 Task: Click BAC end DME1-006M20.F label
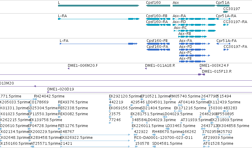coord(83,66)
